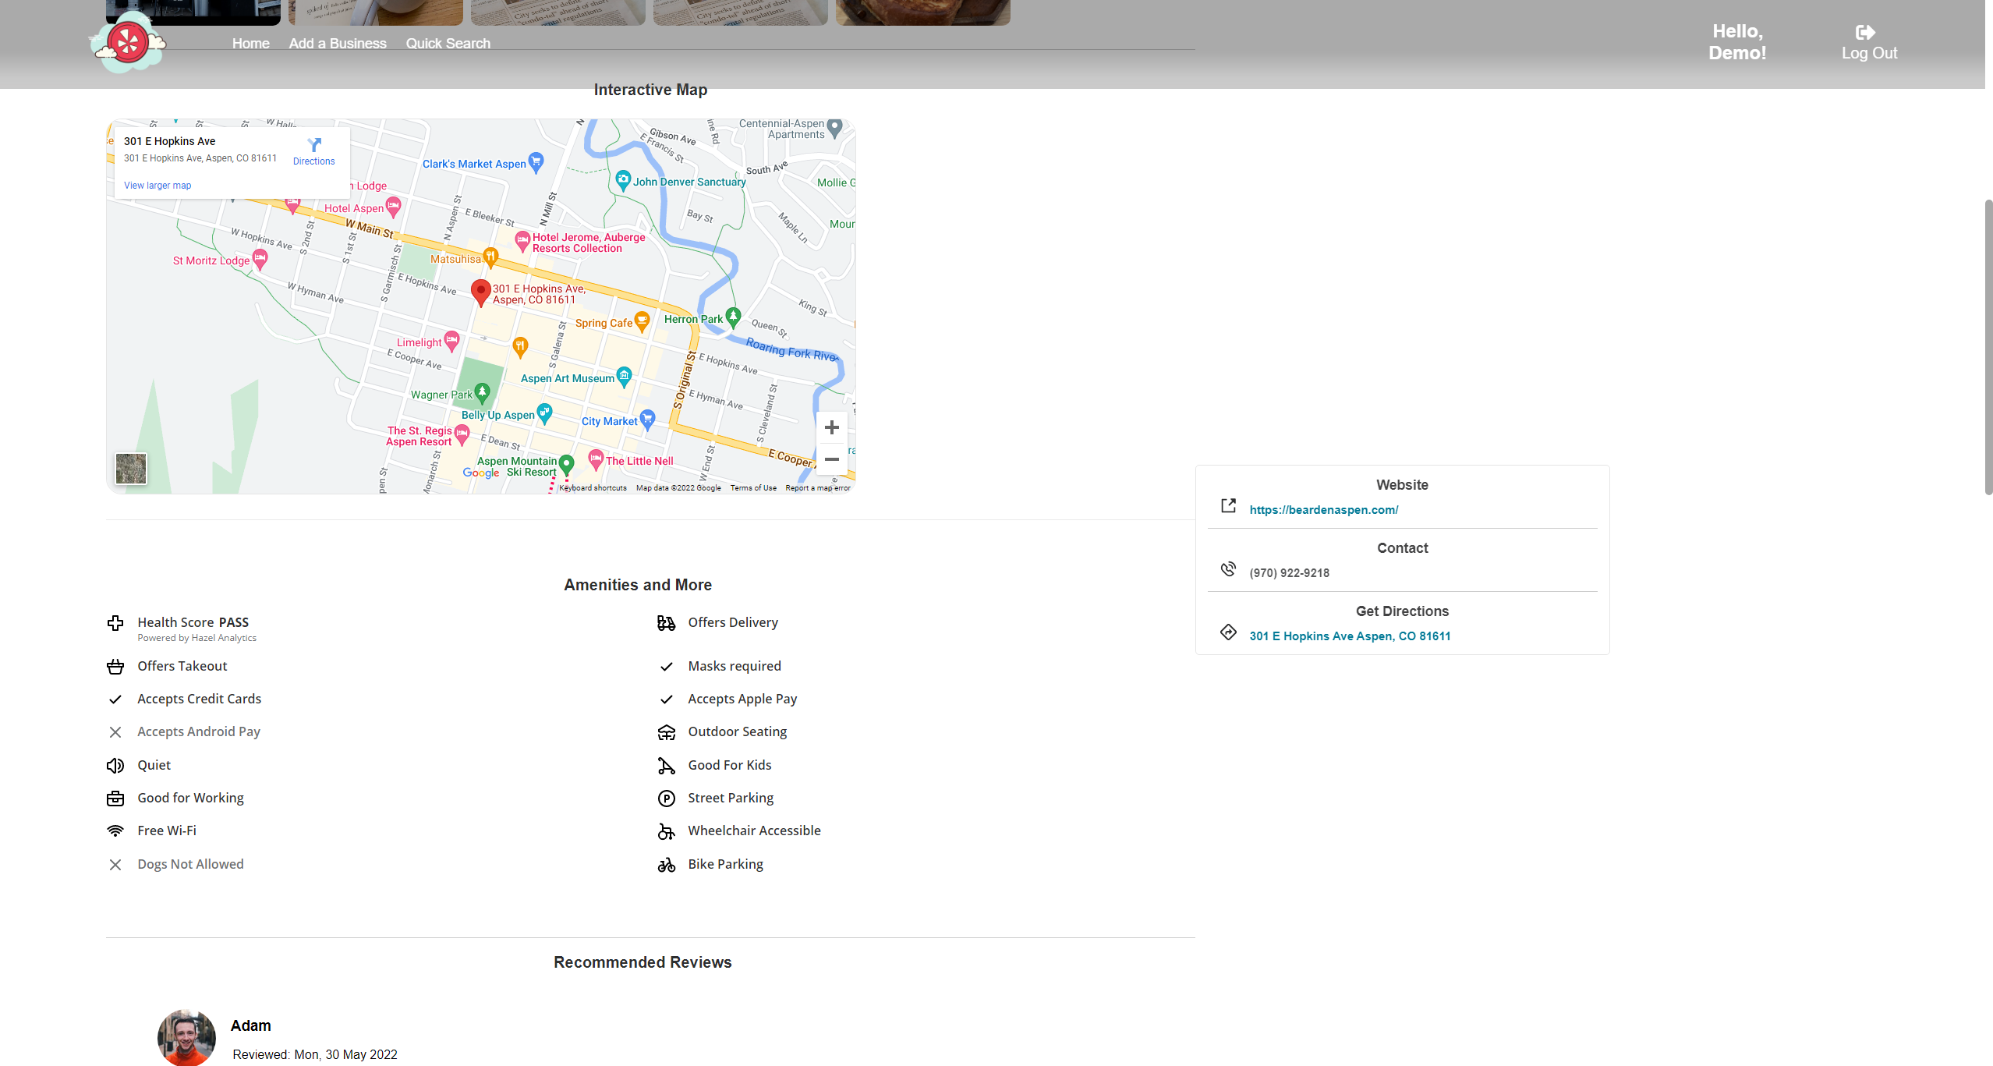Open map Terms of Use link
This screenshot has height=1066, width=1993.
click(753, 488)
